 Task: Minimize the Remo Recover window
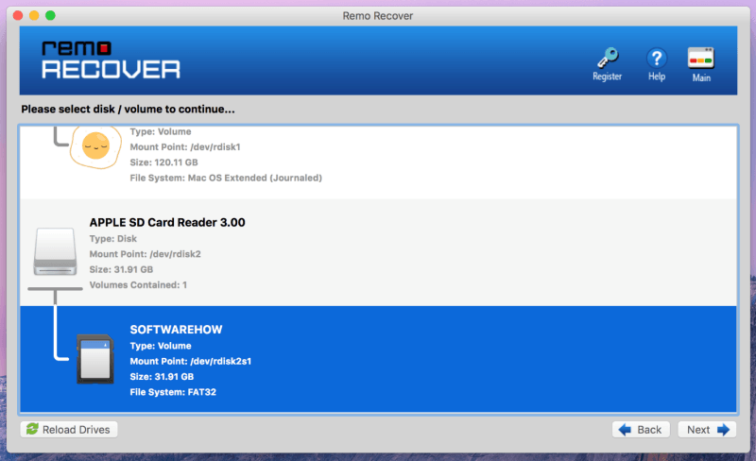pos(34,15)
